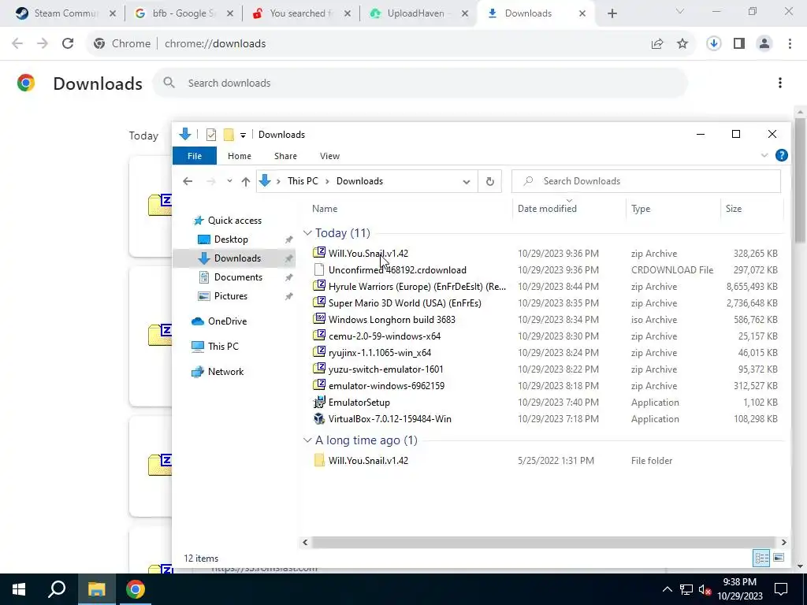
Task: Close the Steam Community tab
Action: pos(113,13)
